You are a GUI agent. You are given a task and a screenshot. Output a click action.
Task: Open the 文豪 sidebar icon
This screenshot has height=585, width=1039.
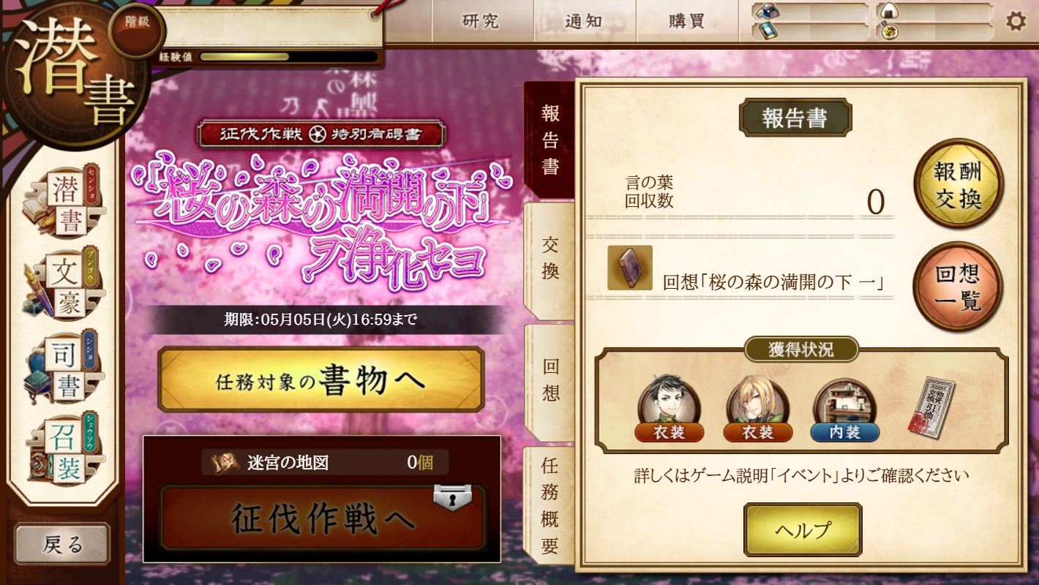pyautogui.click(x=64, y=285)
